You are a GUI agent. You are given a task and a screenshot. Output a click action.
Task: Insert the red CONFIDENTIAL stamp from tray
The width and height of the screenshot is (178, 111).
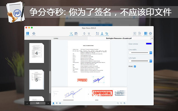pos(102,93)
